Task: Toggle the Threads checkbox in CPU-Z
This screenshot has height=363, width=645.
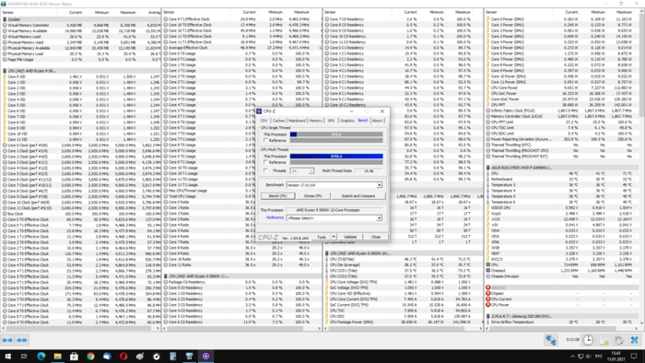Action: pyautogui.click(x=265, y=170)
